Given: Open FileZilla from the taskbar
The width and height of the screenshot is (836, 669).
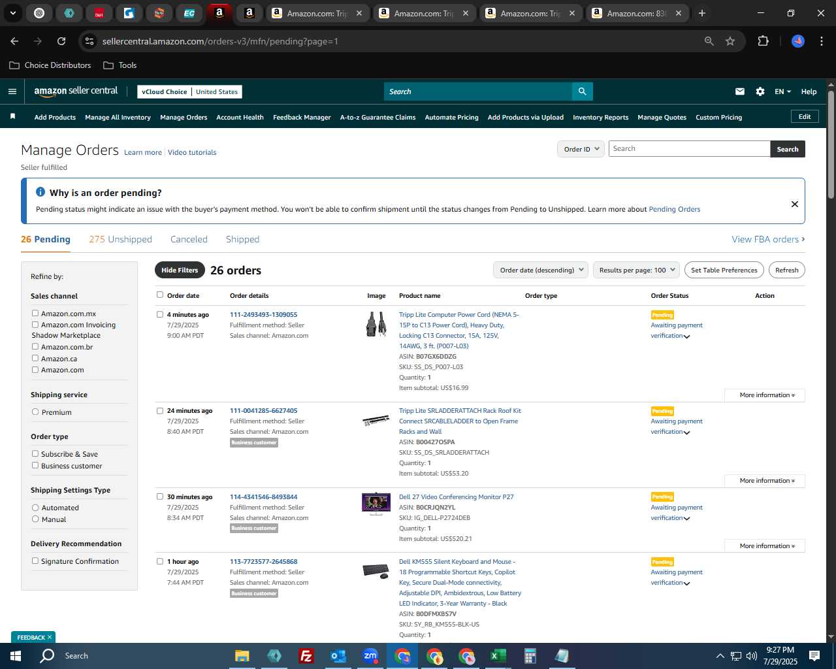Looking at the screenshot, I should [306, 656].
